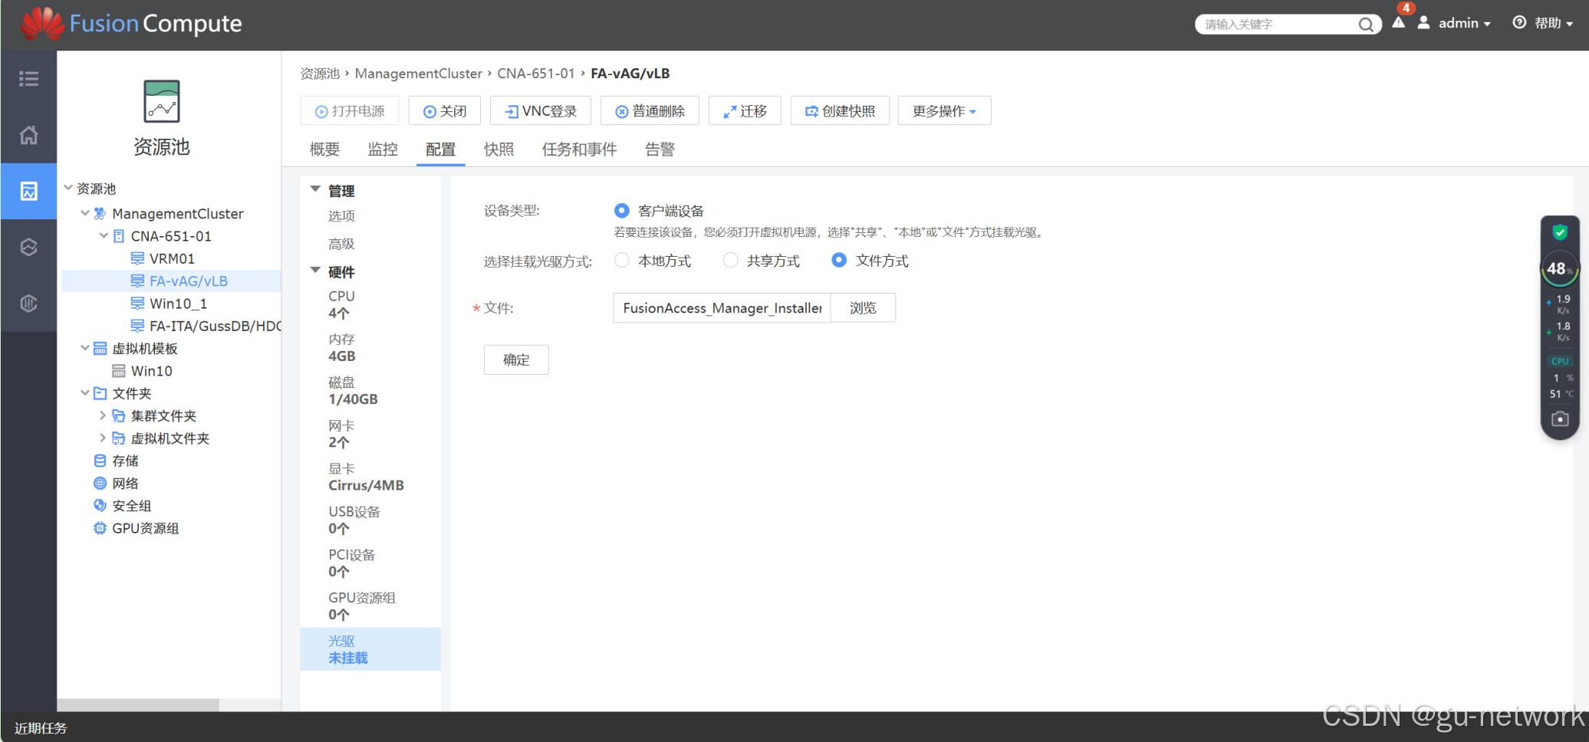Click the 打开电源 power on button

(x=350, y=111)
